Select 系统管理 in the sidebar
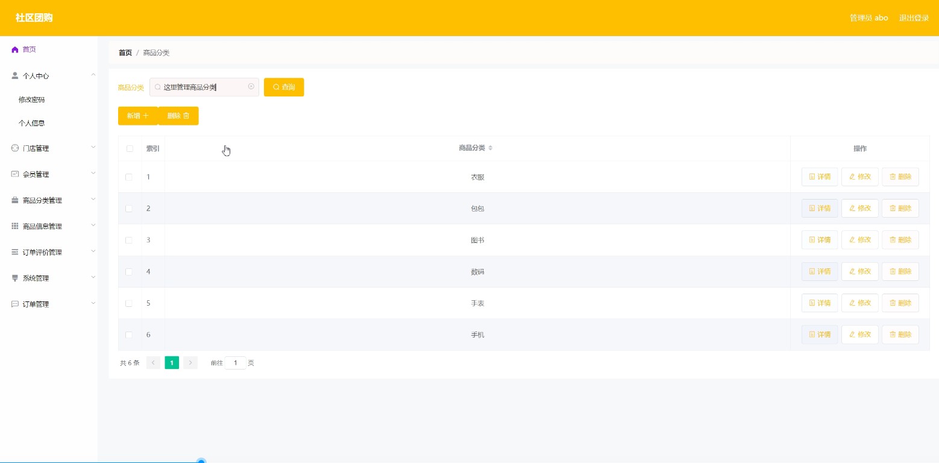Image resolution: width=939 pixels, height=463 pixels. tap(49, 278)
